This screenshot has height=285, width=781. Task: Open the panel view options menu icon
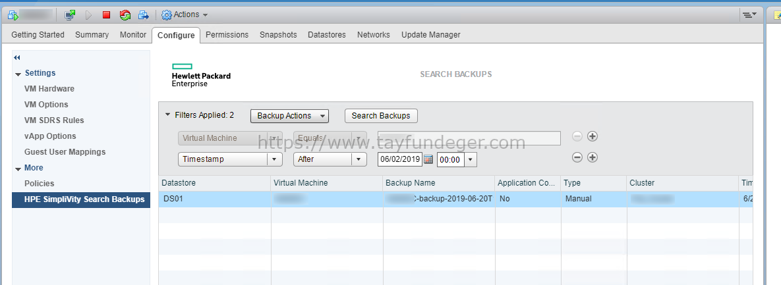749,15
